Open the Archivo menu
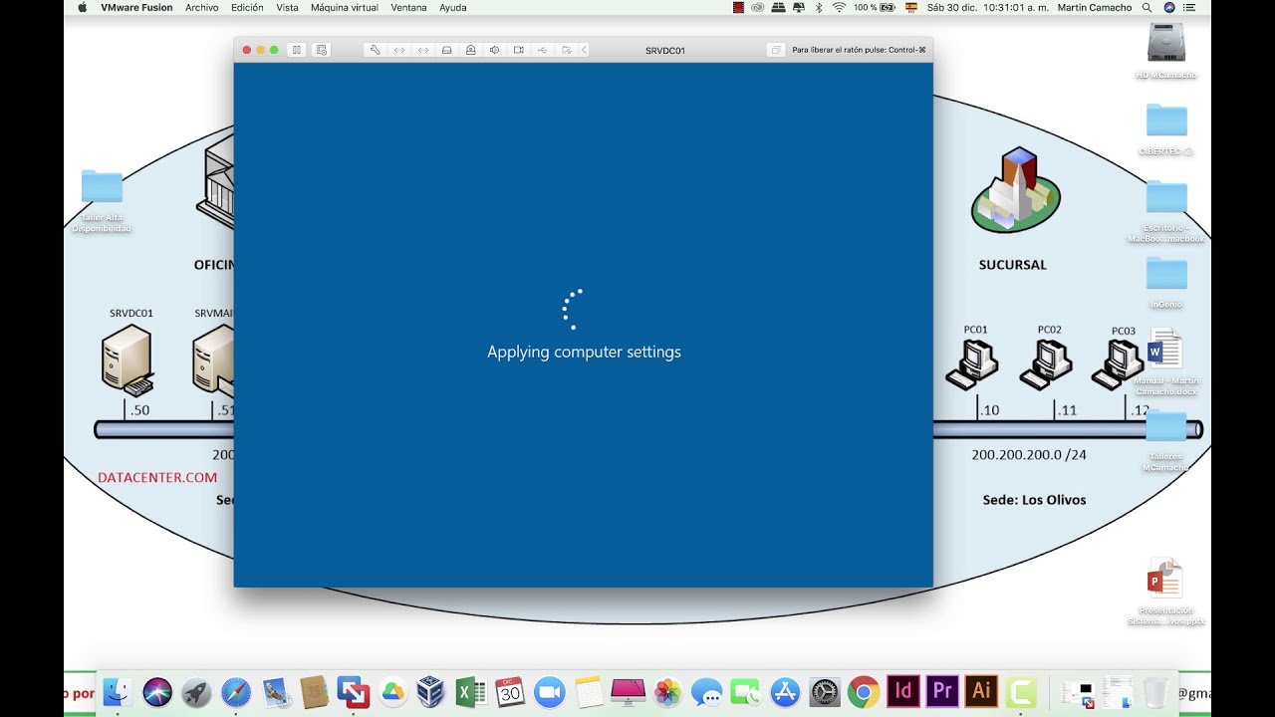Viewport: 1275px width, 717px height. (202, 7)
